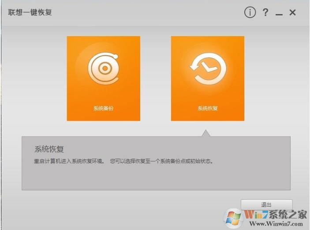The width and height of the screenshot is (310, 230).
Task: Open the info (i) about icon
Action: [250, 12]
